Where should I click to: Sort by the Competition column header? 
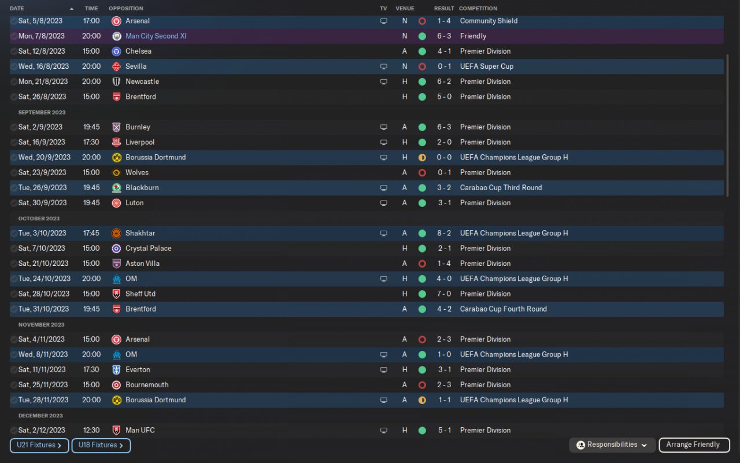(478, 9)
